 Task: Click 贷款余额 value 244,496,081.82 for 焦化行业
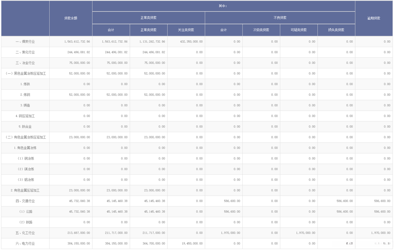tap(79, 52)
